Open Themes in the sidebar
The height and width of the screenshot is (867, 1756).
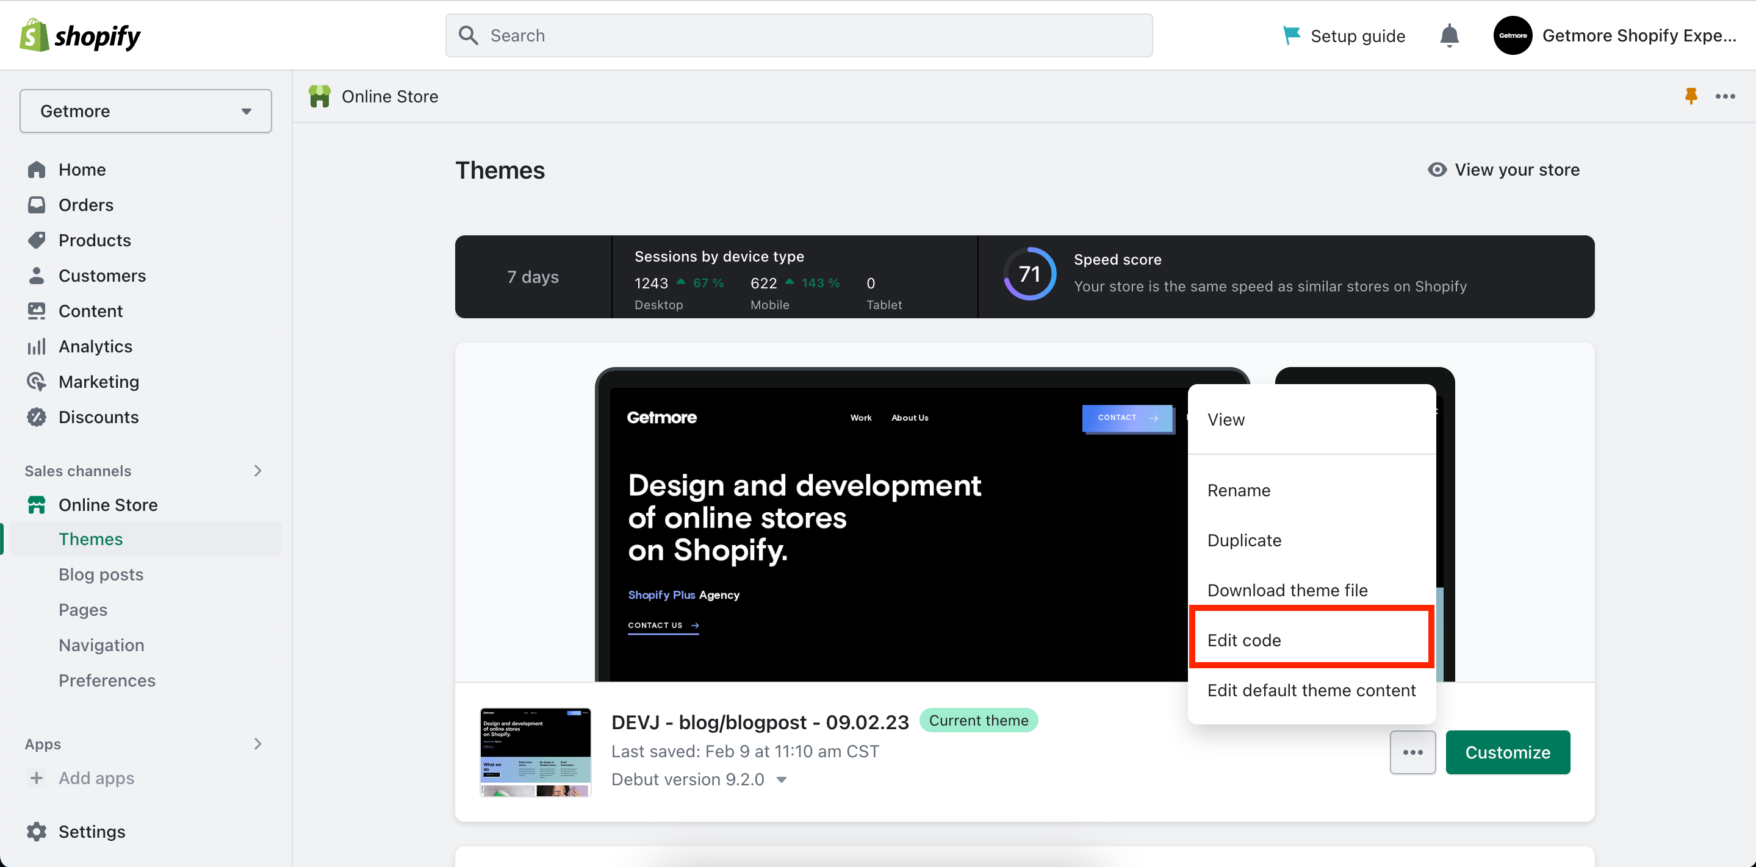coord(146,540)
